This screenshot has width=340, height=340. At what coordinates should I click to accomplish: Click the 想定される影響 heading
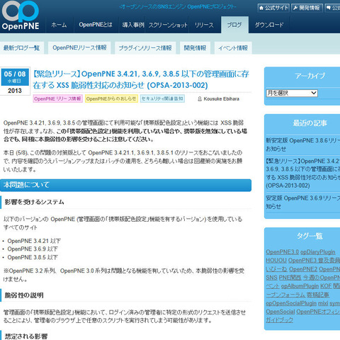pyautogui.click(x=26, y=336)
